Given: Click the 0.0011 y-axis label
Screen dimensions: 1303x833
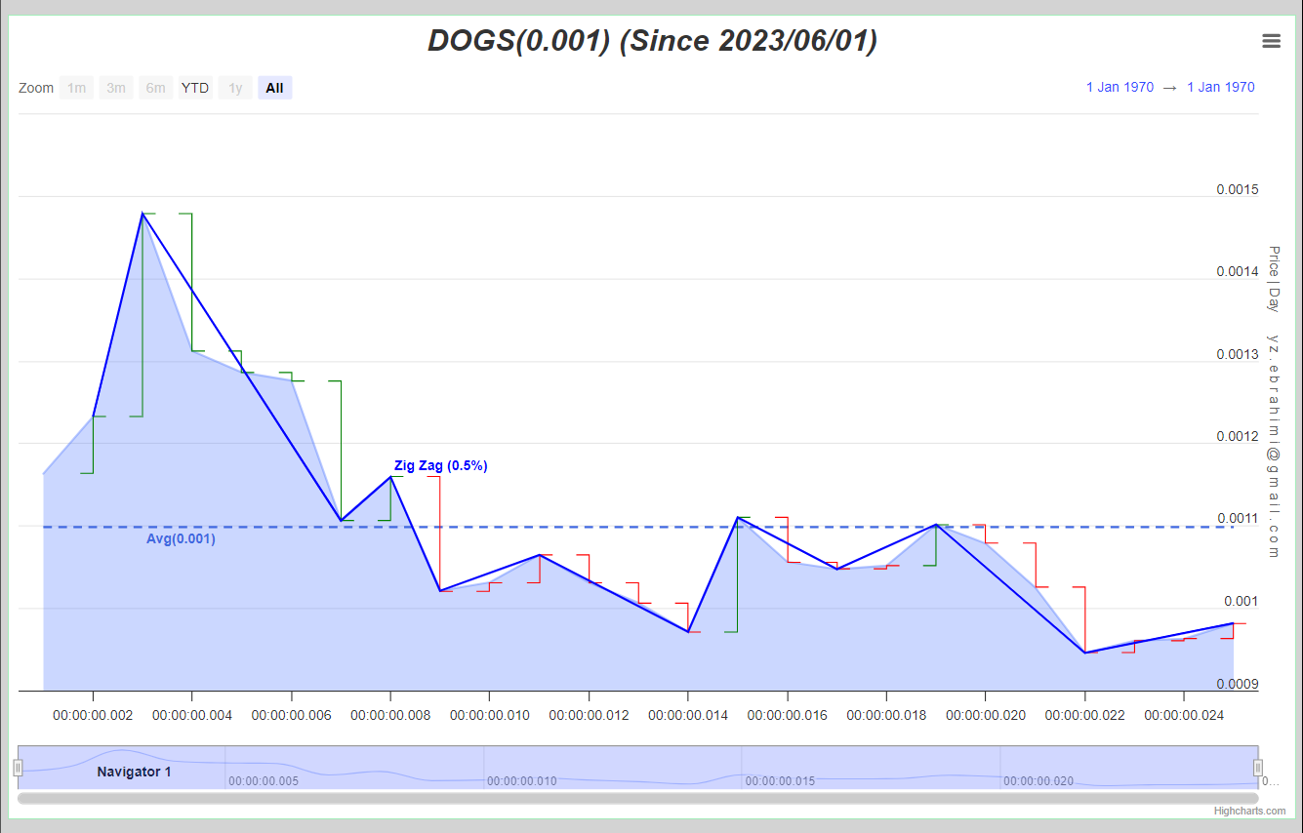Looking at the screenshot, I should pos(1237,519).
